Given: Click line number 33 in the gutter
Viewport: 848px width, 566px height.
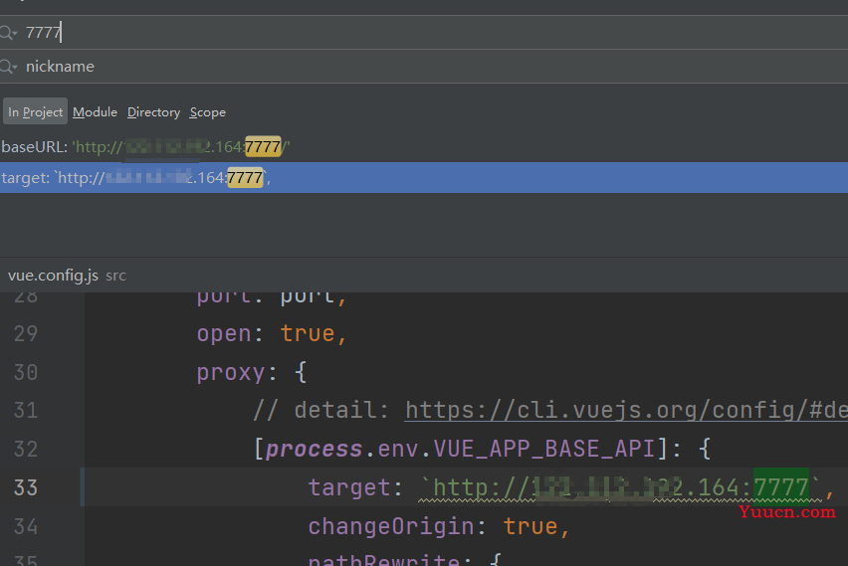Looking at the screenshot, I should 26,487.
